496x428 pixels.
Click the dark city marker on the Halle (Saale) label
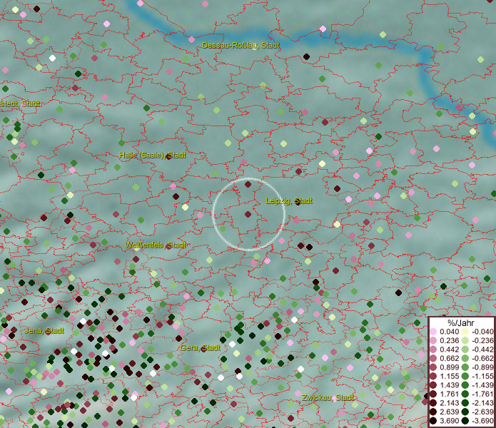(x=168, y=156)
